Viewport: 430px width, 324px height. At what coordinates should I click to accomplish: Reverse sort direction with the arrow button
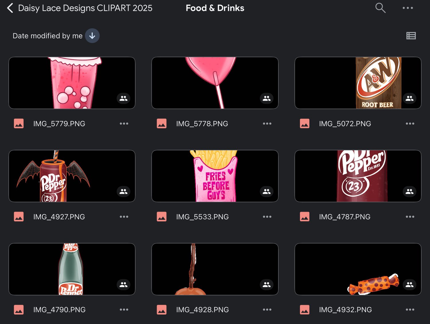[x=92, y=36]
